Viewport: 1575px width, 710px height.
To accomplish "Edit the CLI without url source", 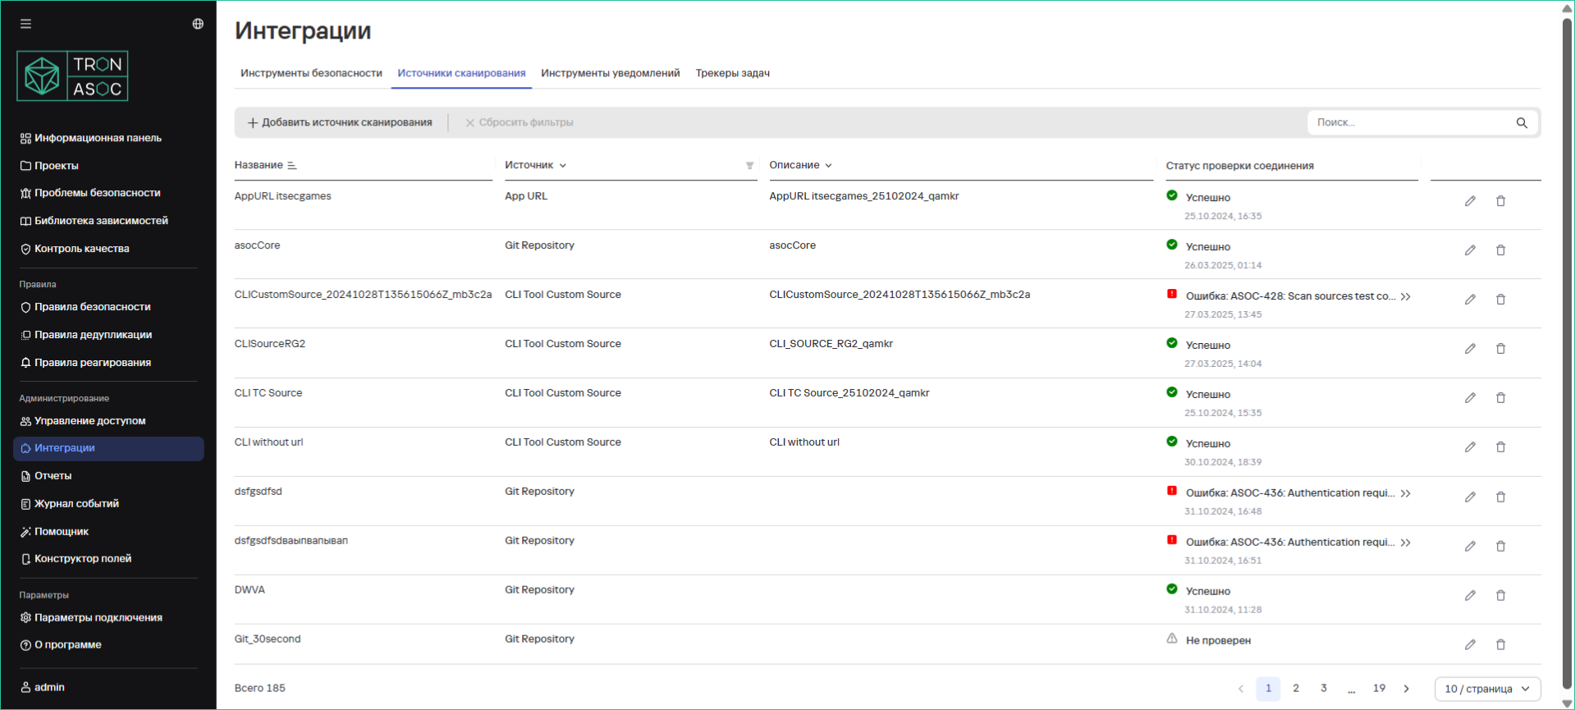I will click(1470, 447).
